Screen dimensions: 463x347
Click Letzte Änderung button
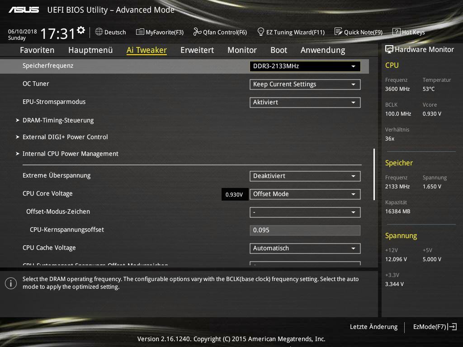point(373,327)
